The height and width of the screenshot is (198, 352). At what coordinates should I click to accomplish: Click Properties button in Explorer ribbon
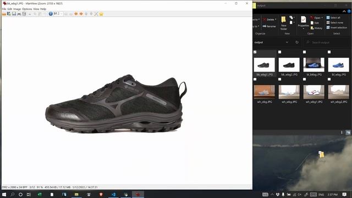[x=303, y=22]
